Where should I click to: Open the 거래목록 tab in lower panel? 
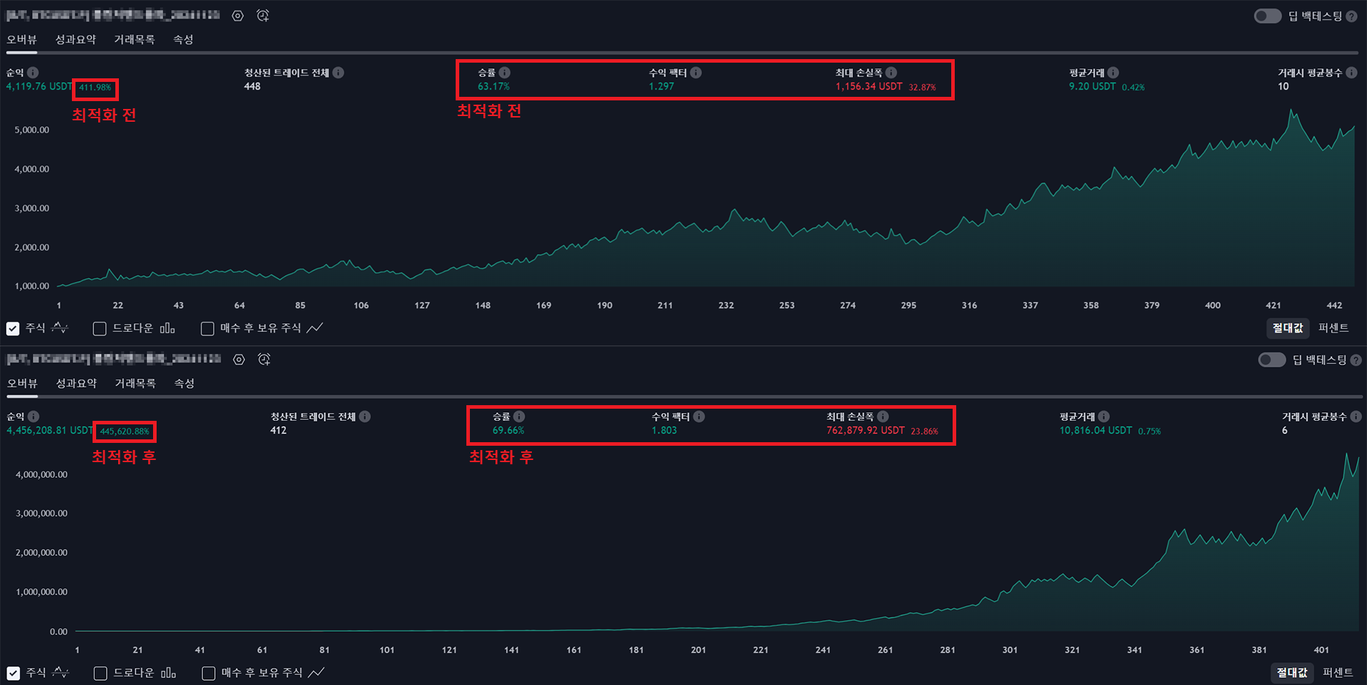[135, 384]
